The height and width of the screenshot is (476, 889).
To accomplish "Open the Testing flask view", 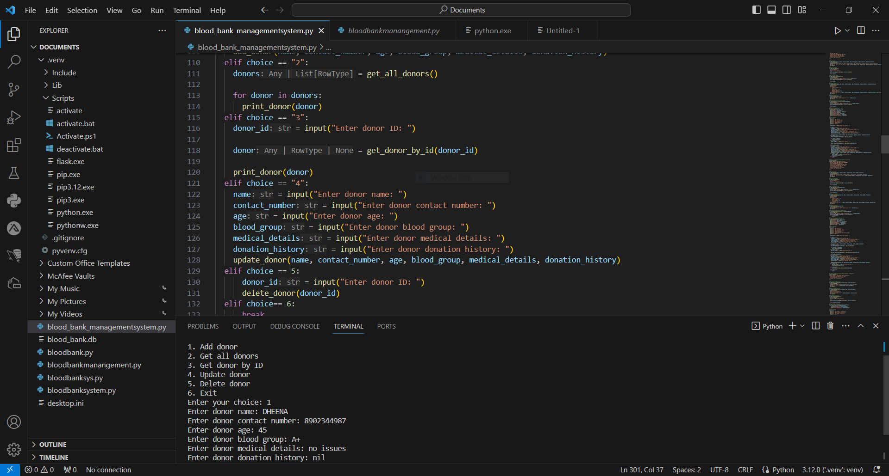I will [14, 173].
